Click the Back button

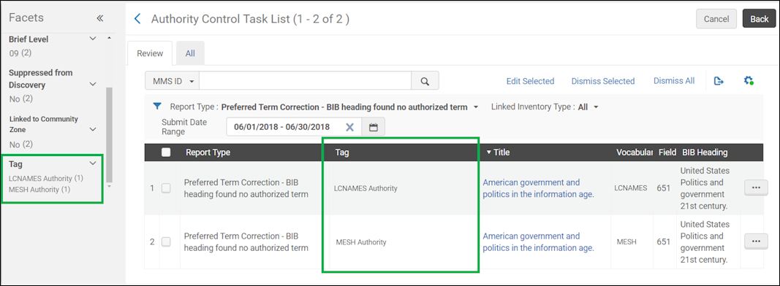click(x=759, y=19)
